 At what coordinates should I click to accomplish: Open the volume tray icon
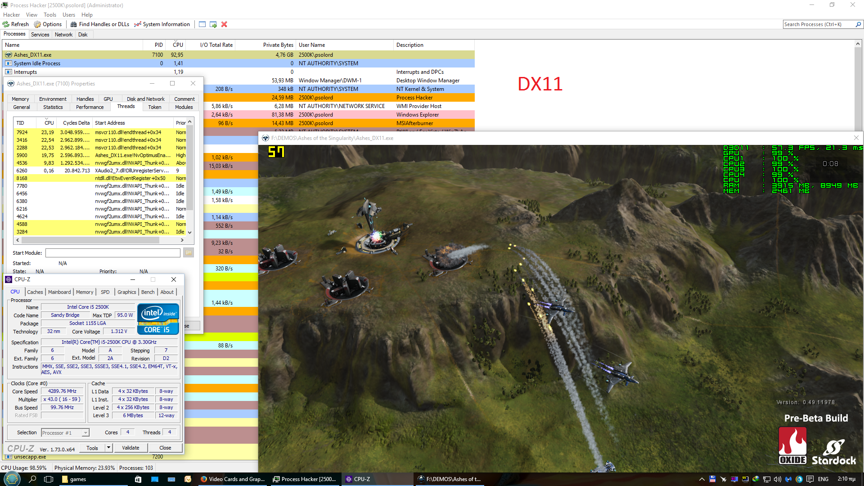point(777,479)
